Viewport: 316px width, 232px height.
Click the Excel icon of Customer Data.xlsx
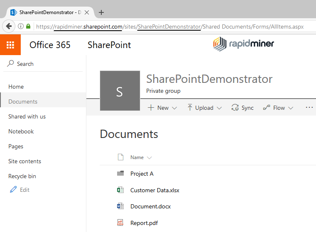point(120,190)
